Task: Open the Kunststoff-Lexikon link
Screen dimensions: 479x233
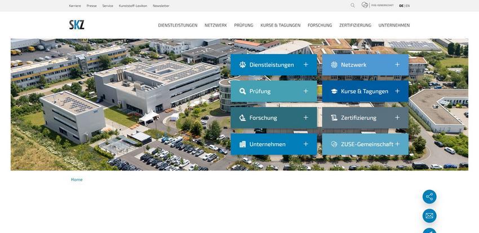Action: point(133,6)
